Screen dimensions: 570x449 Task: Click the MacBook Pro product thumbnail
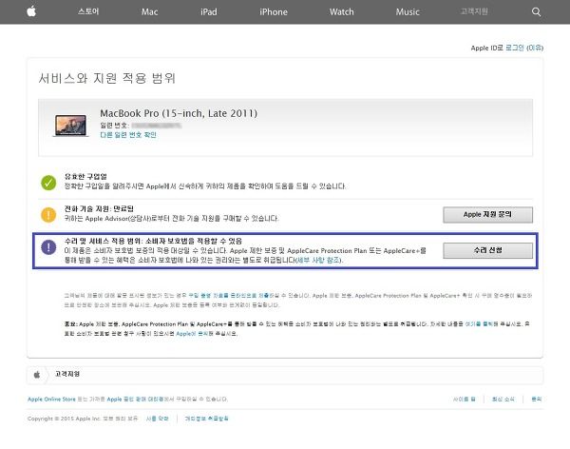tap(71, 126)
